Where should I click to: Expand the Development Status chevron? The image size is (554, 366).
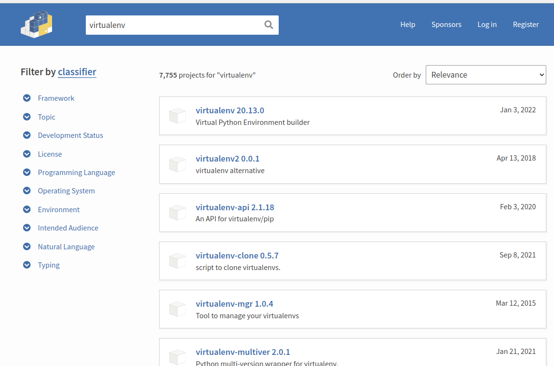[x=27, y=135]
